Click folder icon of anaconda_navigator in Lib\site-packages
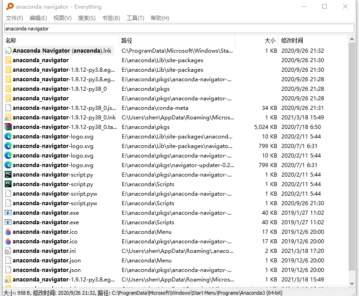 [8, 60]
